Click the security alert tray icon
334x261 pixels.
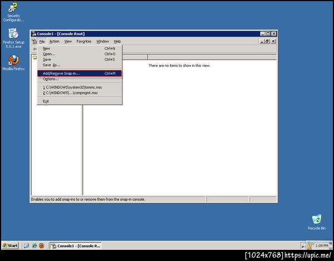[310, 246]
